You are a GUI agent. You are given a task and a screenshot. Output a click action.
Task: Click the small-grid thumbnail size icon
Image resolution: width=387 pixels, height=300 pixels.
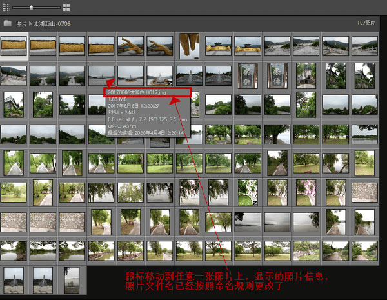(6, 7)
